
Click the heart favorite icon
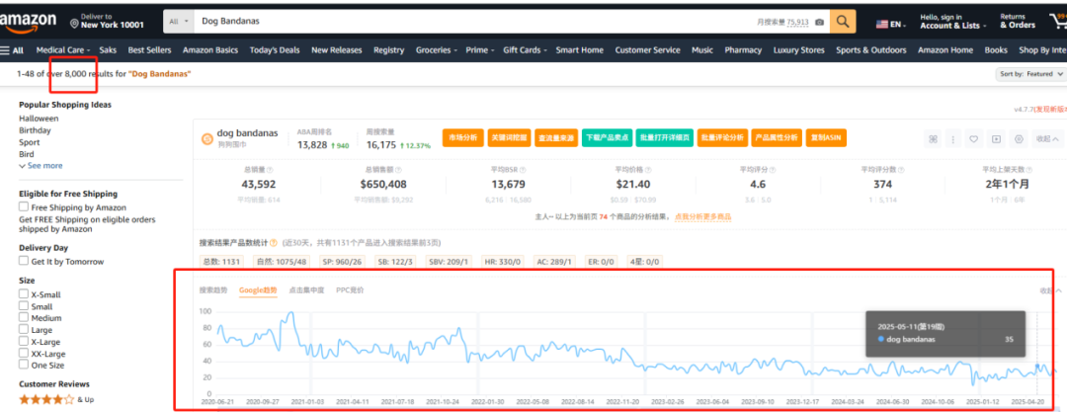coord(974,139)
